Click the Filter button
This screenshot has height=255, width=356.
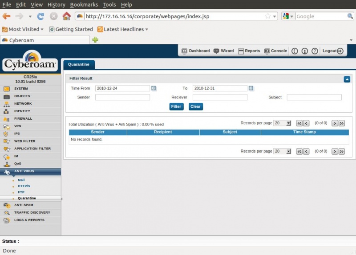(176, 106)
